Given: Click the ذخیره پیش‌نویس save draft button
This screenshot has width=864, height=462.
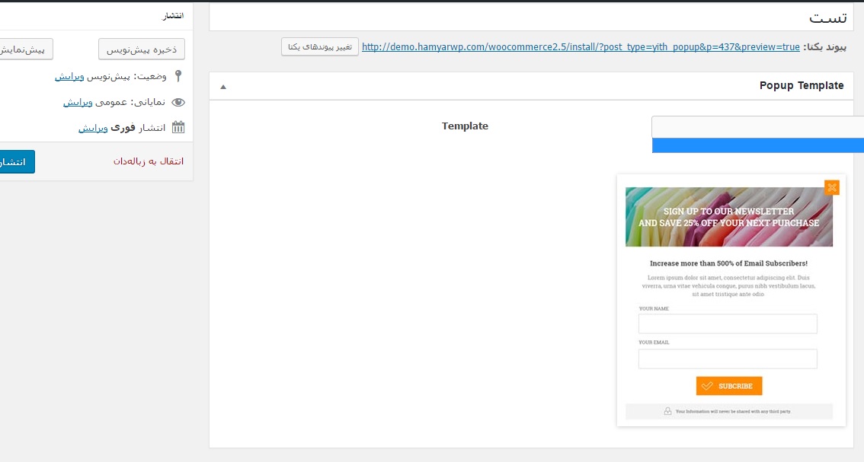Looking at the screenshot, I should [142, 49].
